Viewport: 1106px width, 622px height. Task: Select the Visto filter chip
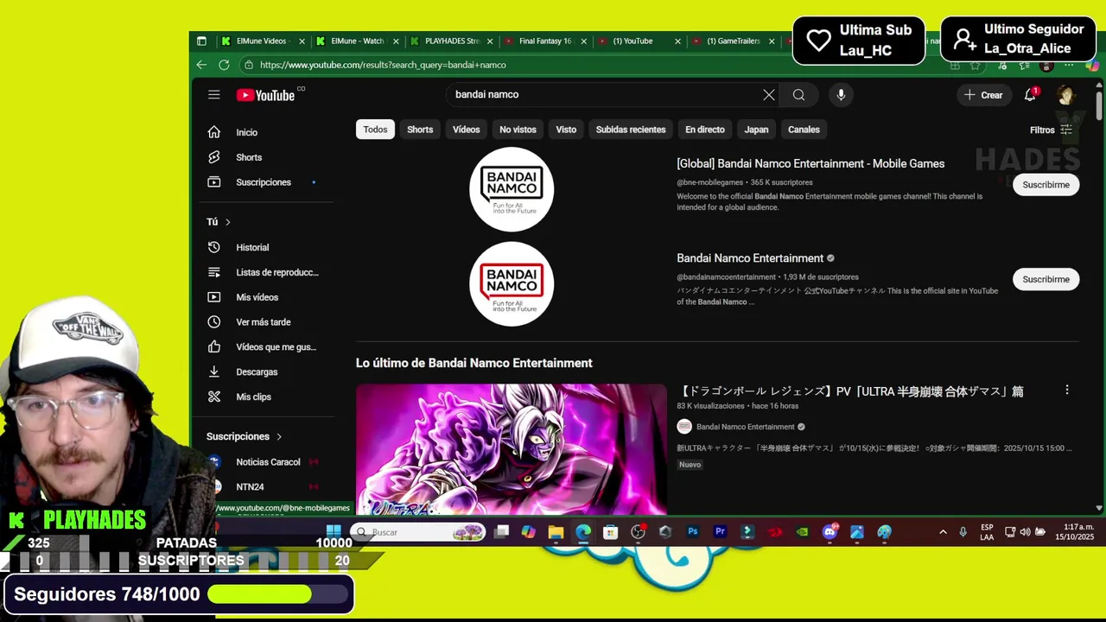point(566,130)
